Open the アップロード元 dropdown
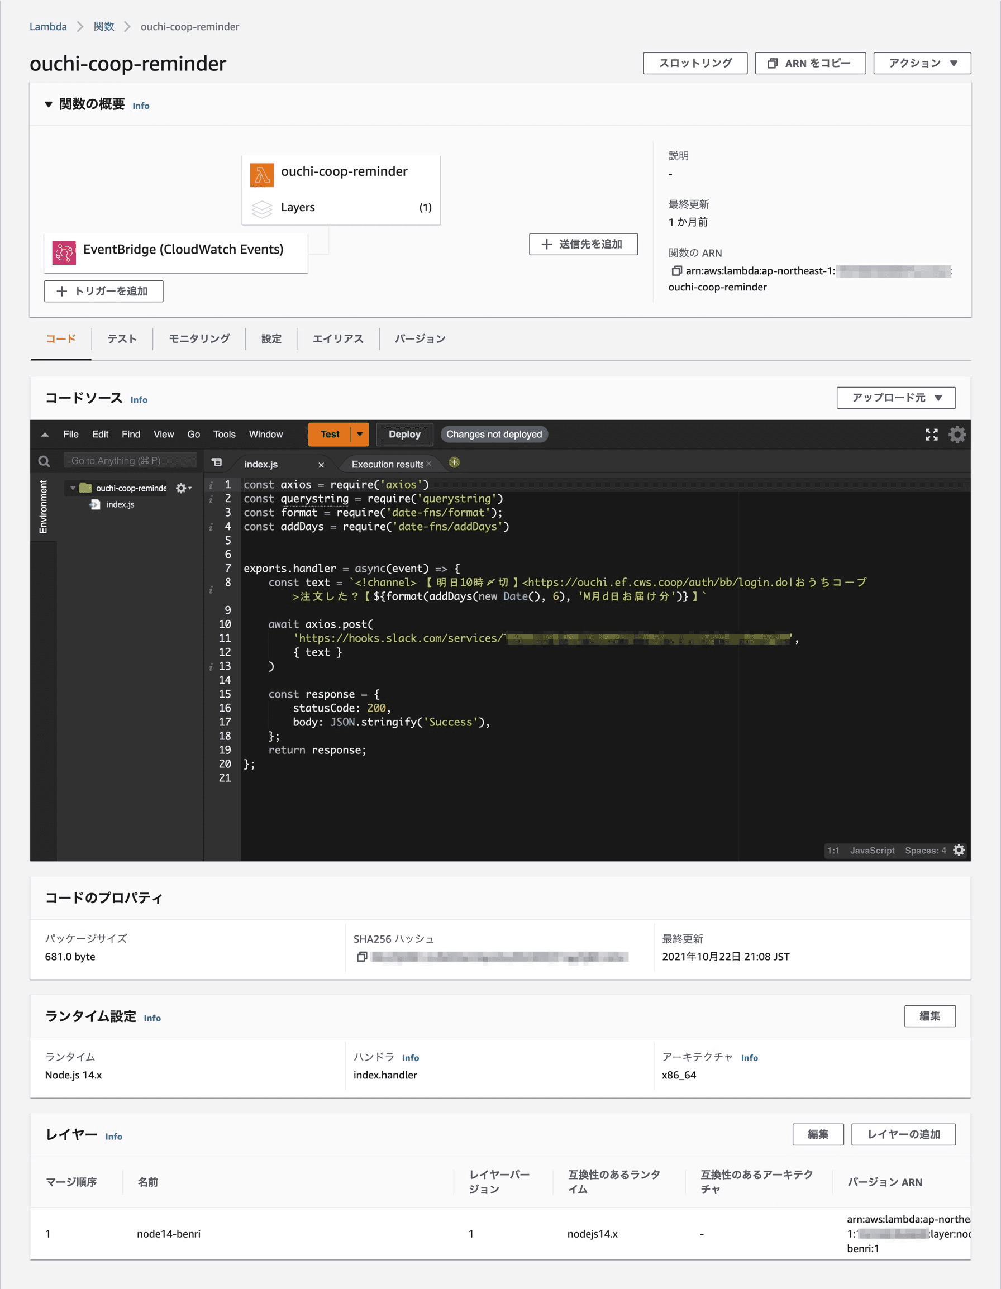The image size is (1001, 1289). 896,398
